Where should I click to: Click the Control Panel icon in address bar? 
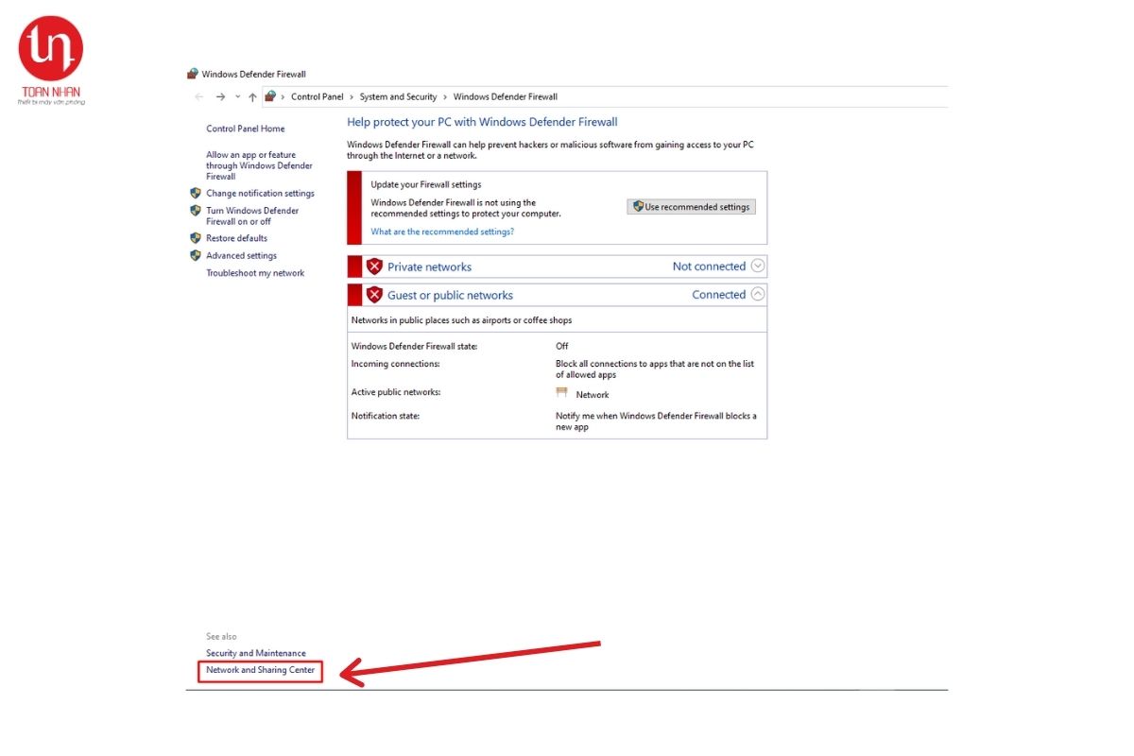270,96
